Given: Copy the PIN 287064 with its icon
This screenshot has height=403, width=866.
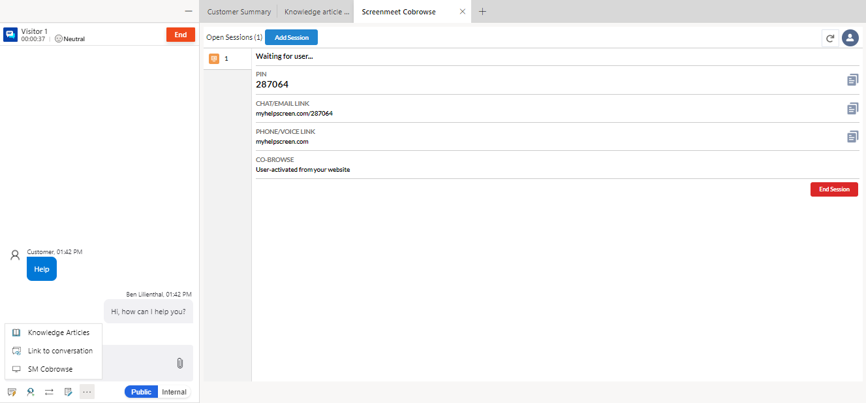Looking at the screenshot, I should [852, 80].
